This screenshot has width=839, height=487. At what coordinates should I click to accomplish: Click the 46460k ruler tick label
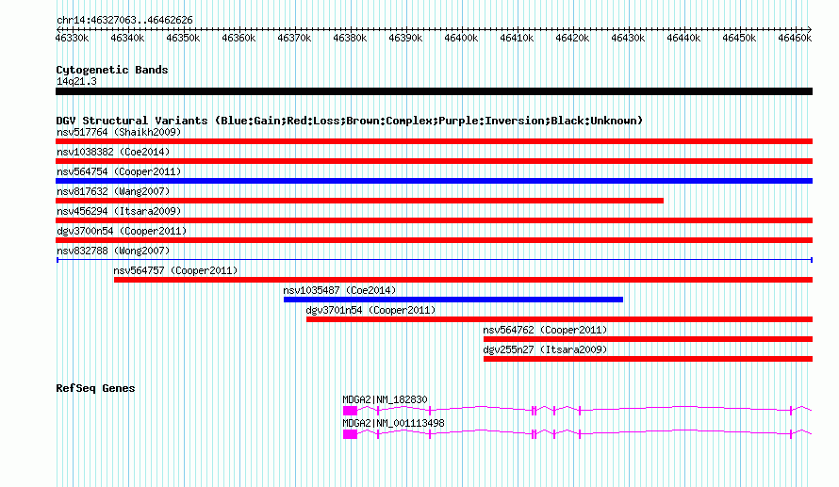coord(795,38)
